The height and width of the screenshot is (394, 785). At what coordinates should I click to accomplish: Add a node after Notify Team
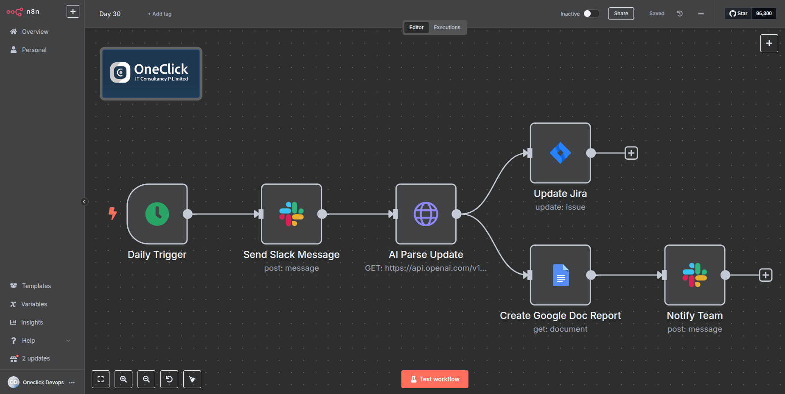(765, 275)
